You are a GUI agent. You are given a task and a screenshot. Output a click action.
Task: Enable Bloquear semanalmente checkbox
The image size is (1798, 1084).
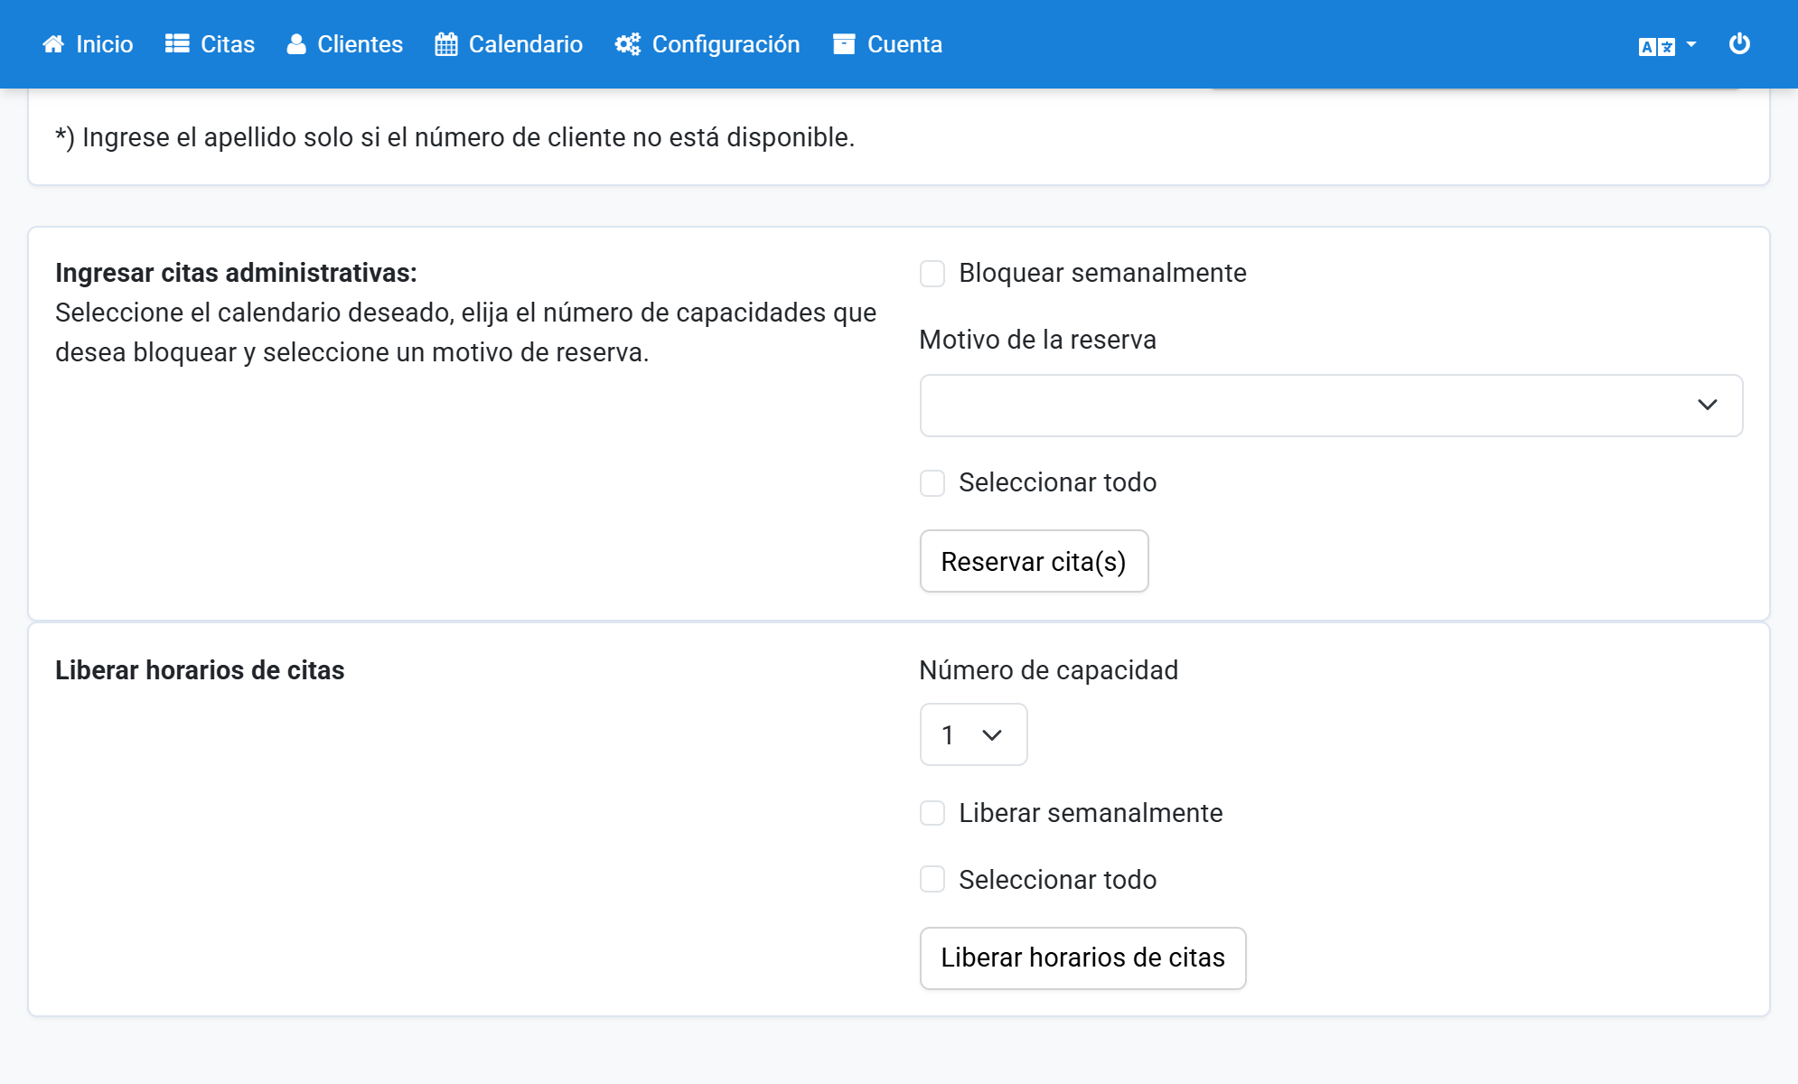pos(932,274)
